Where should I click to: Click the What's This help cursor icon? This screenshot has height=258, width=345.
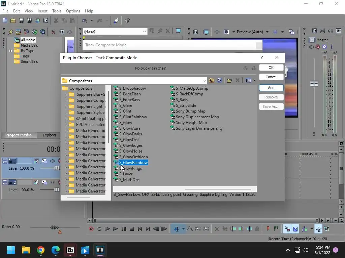127,20
